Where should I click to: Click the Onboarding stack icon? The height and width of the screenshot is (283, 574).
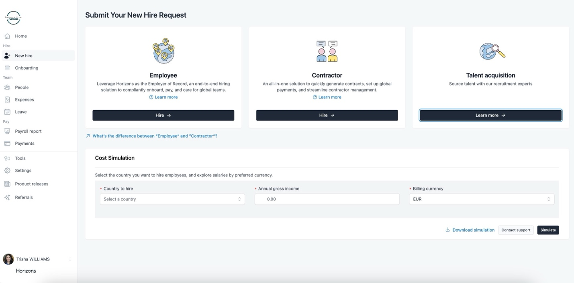pos(7,68)
